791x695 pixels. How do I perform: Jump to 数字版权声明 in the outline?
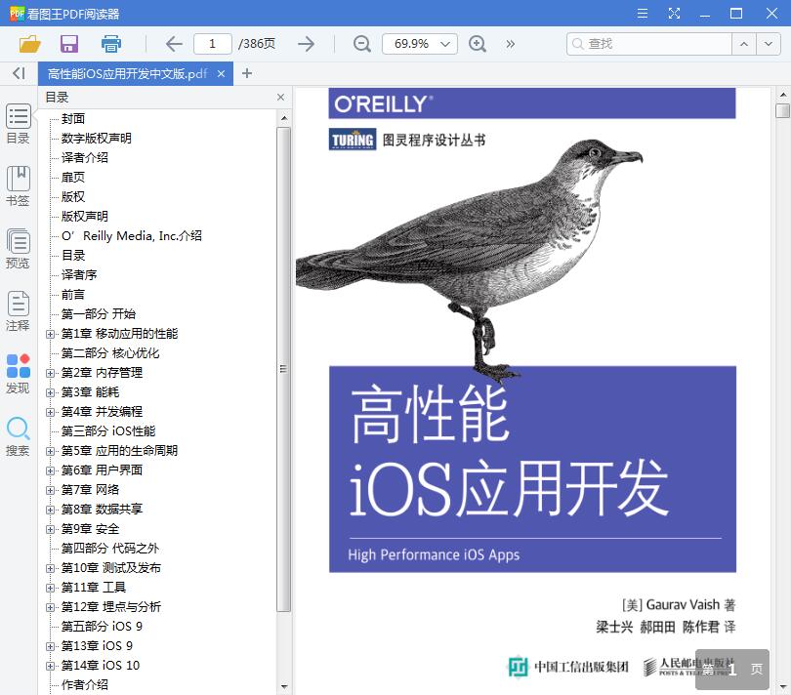[x=97, y=139]
